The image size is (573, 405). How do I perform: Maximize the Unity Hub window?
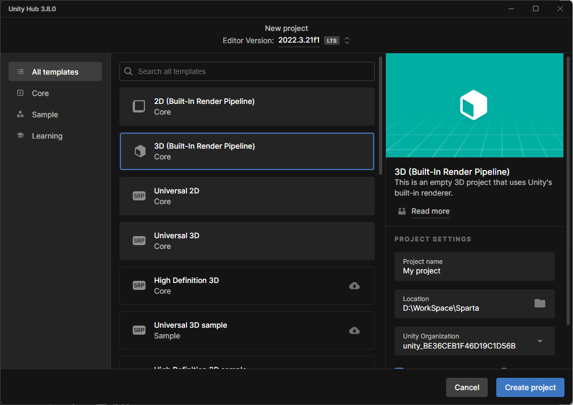535,9
